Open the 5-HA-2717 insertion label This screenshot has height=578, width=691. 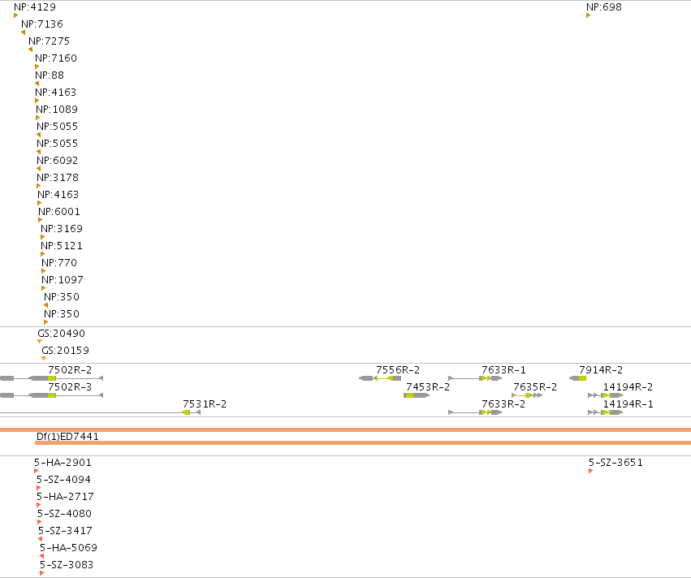click(x=65, y=497)
